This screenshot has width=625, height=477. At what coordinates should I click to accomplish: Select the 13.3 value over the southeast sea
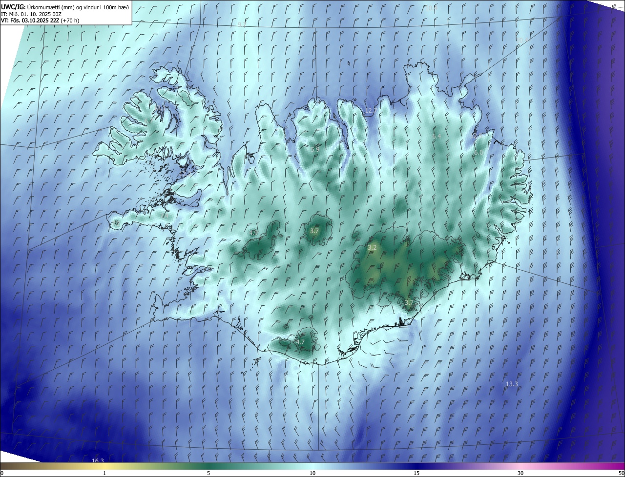click(511, 384)
